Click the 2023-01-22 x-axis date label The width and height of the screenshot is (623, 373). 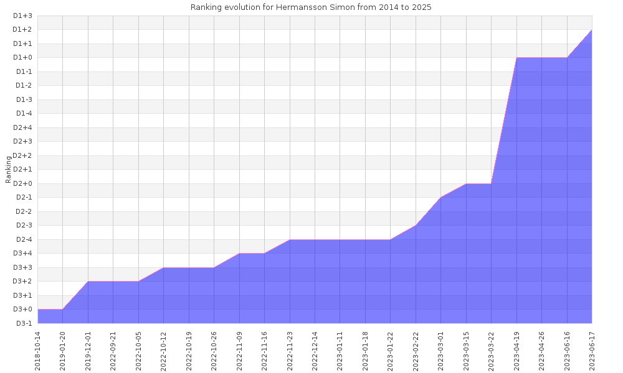tap(391, 350)
